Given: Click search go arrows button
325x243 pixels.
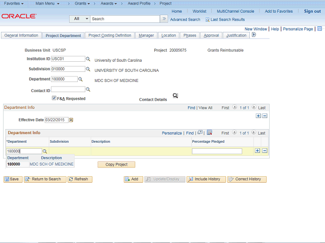Looking at the screenshot, I should pyautogui.click(x=164, y=19).
